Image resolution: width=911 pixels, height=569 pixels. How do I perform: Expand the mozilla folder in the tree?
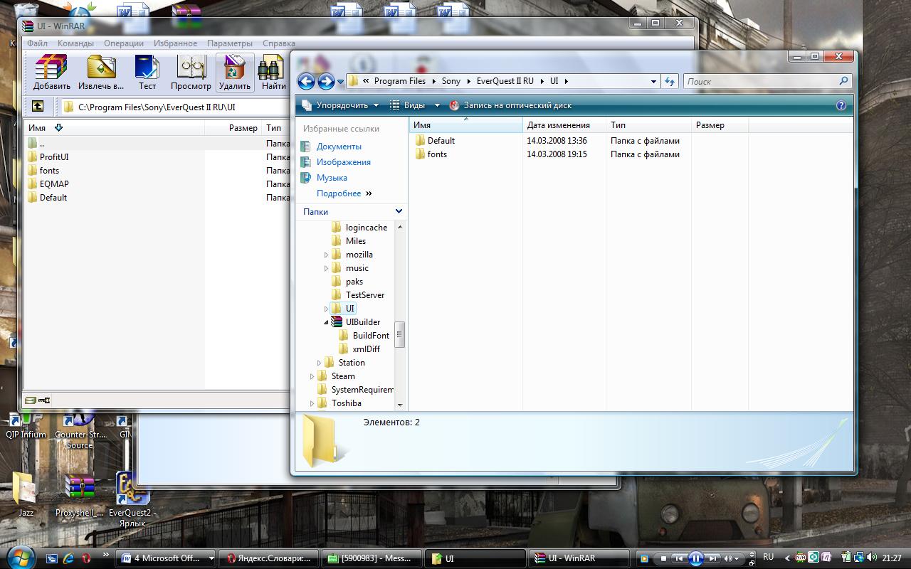click(x=327, y=255)
